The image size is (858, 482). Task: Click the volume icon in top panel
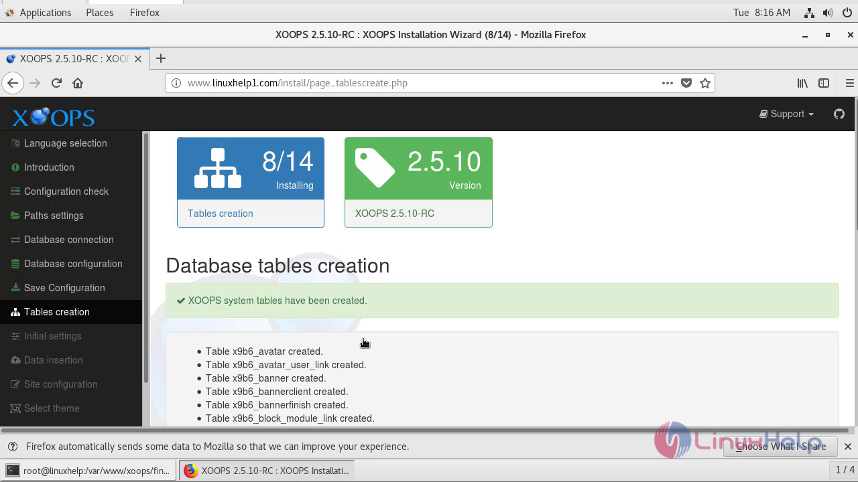click(x=828, y=13)
